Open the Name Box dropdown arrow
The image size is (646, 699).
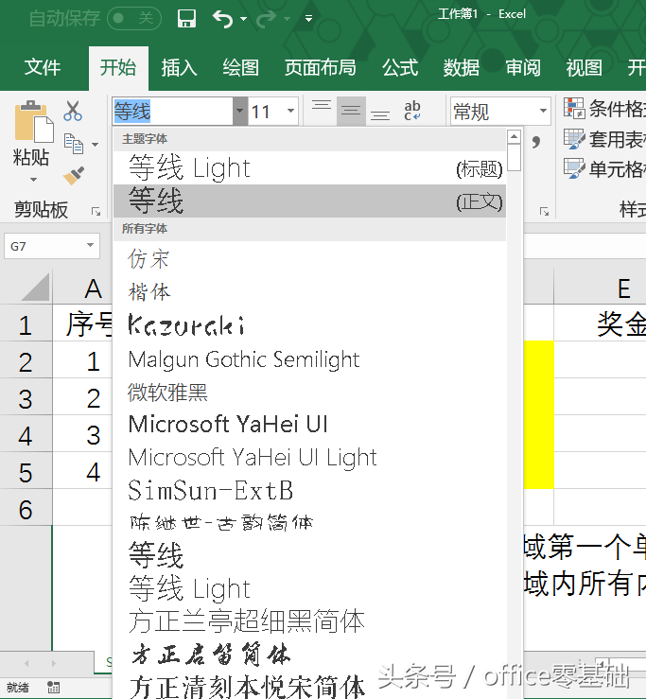tap(90, 246)
